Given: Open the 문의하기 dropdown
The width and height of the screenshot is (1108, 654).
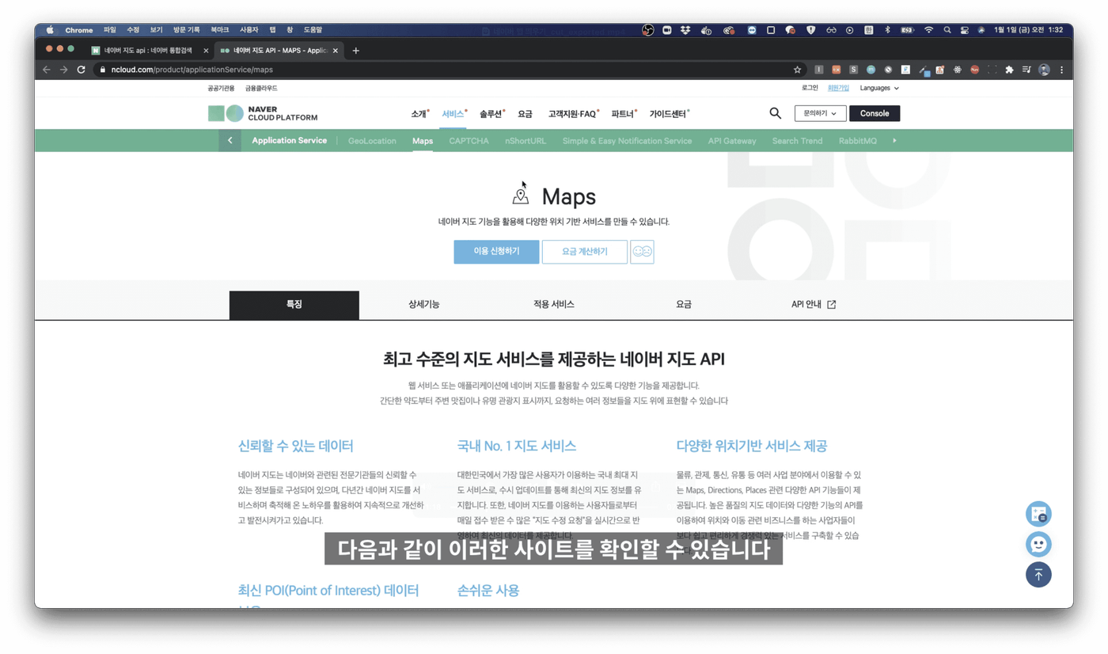Looking at the screenshot, I should coord(820,113).
